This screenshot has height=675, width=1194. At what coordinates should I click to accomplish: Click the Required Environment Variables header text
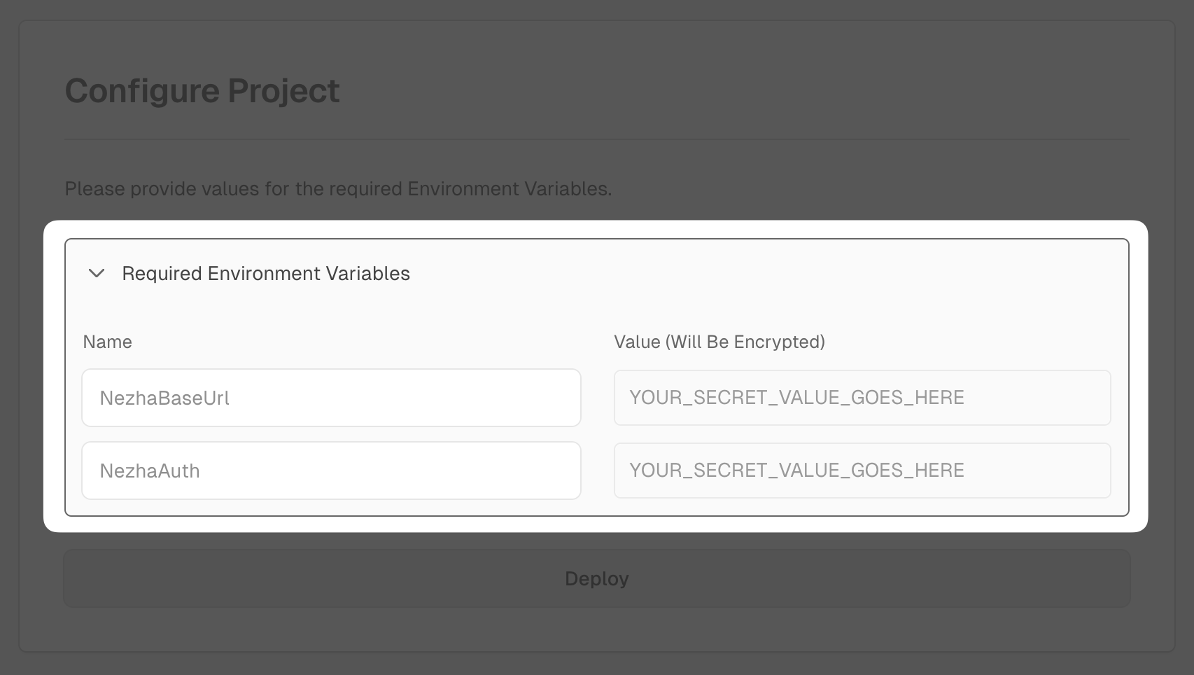265,273
